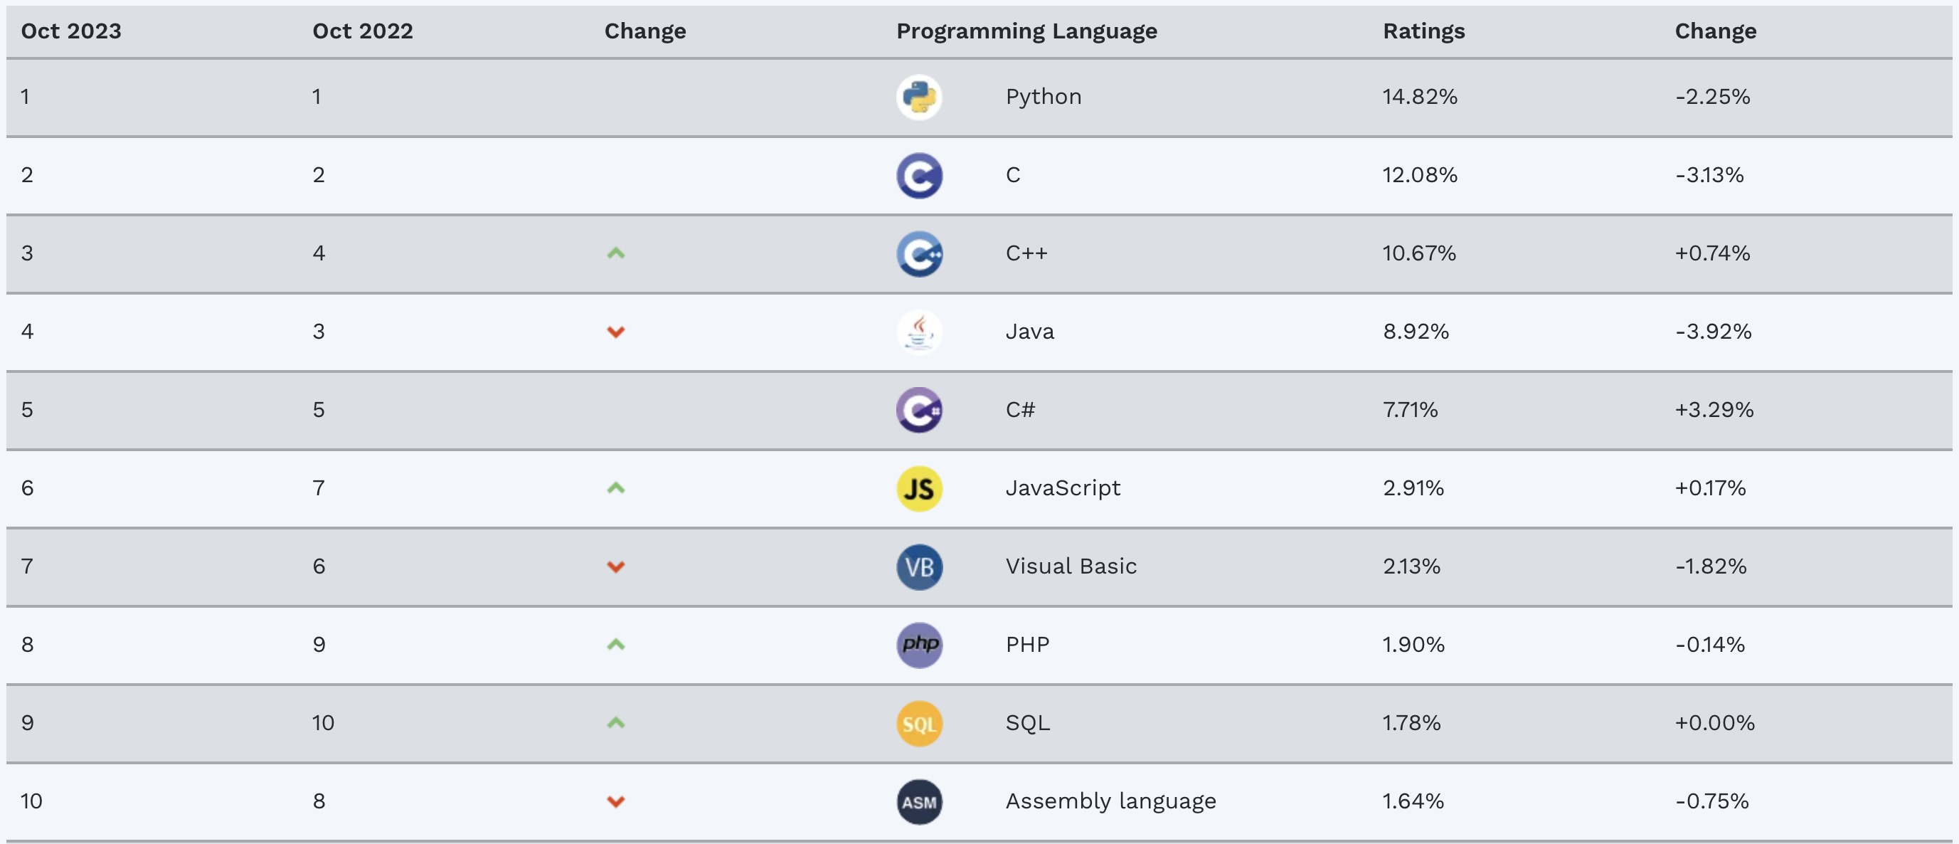The height and width of the screenshot is (844, 1959).
Task: Click the purple PHP logo icon
Action: click(918, 645)
